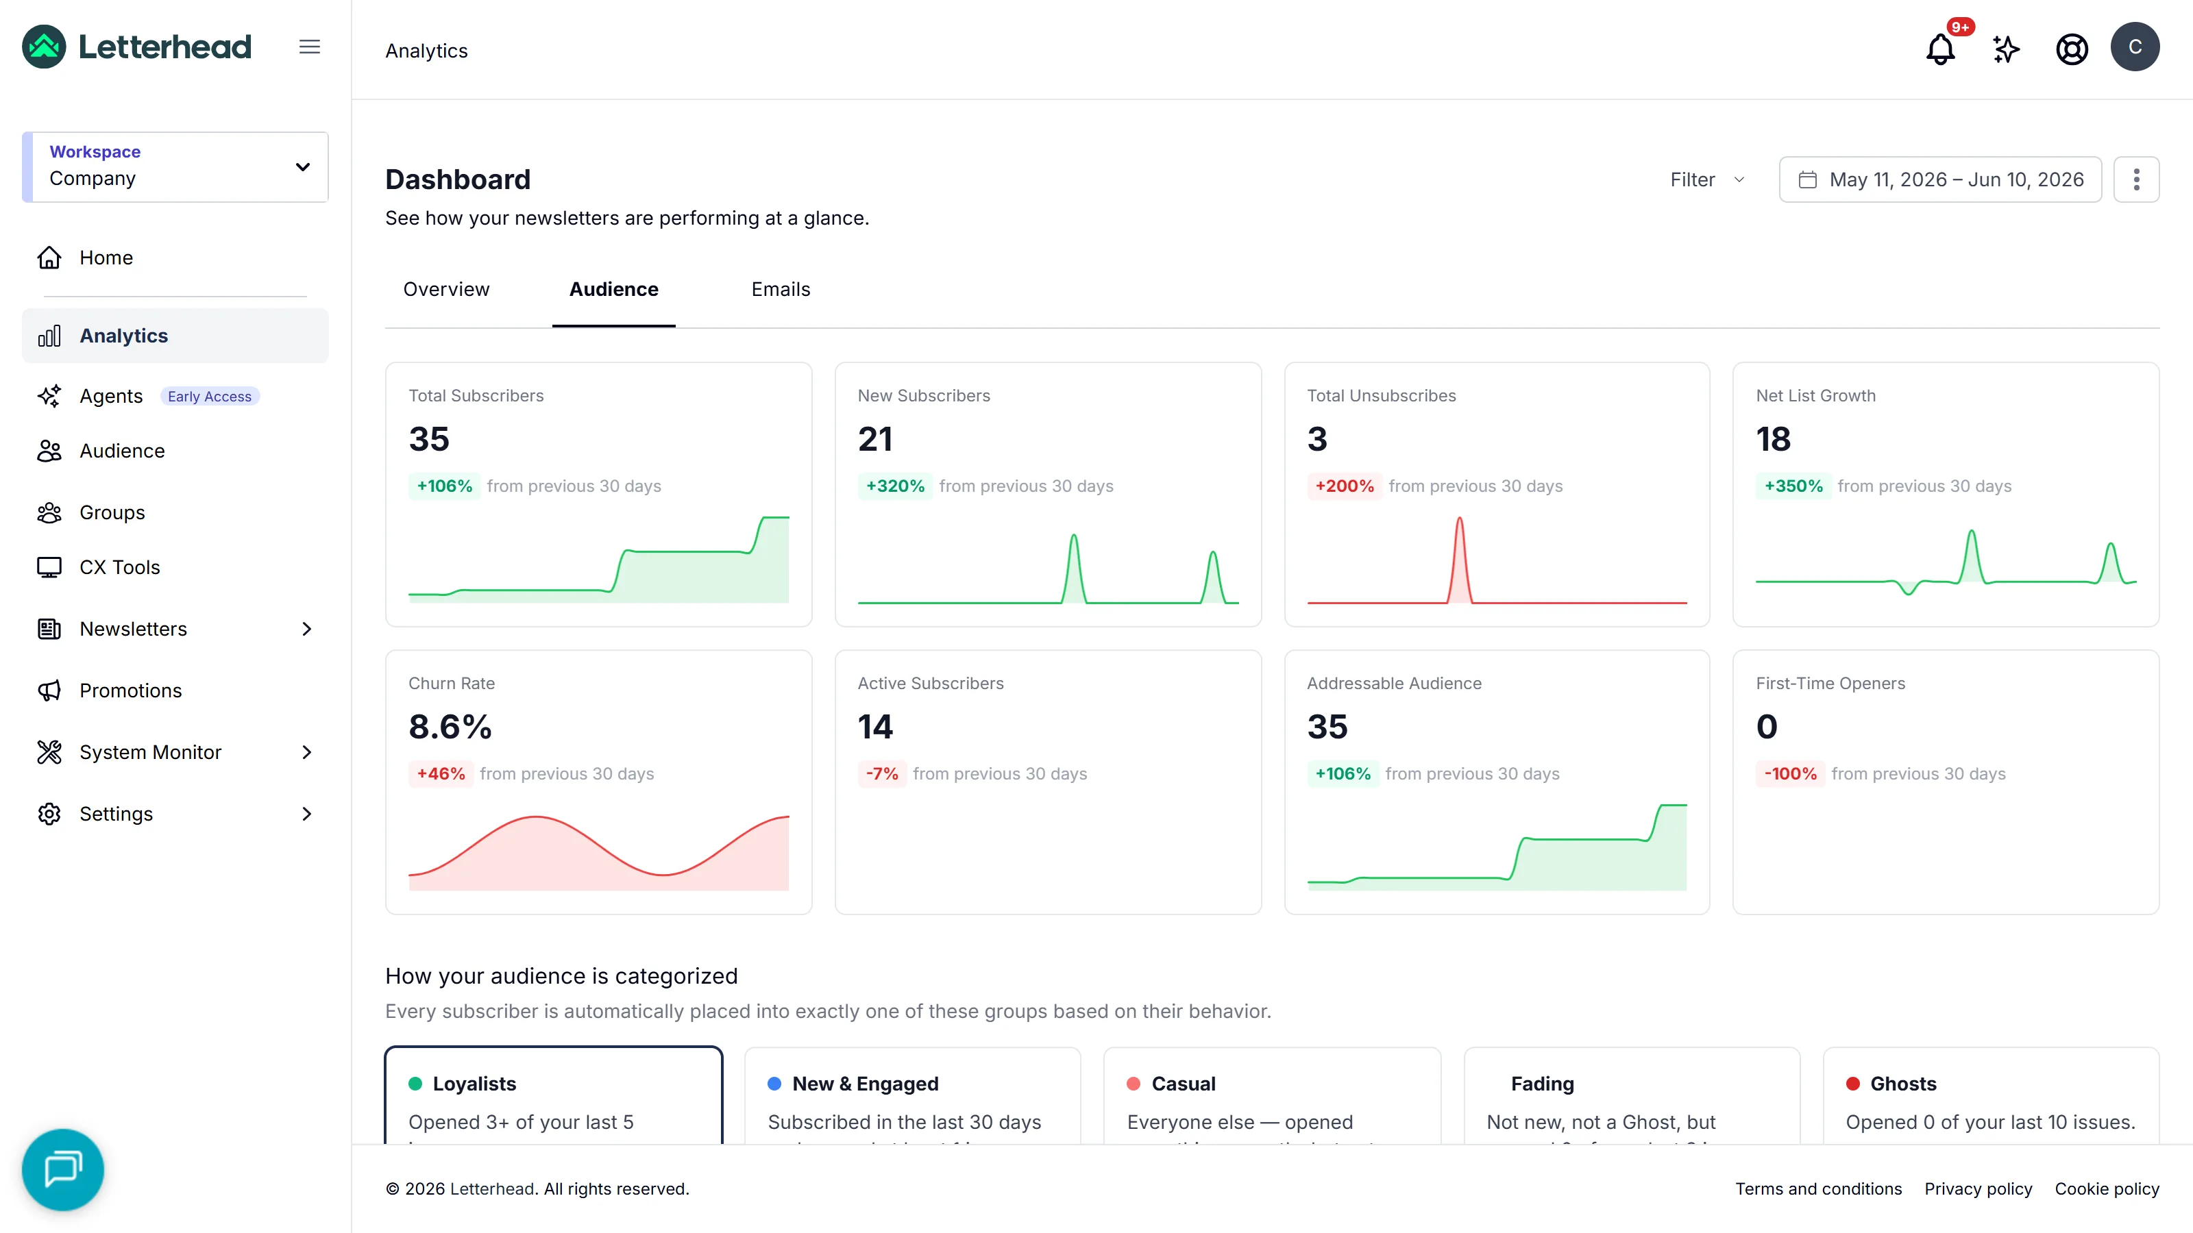
Task: Open Analytics in sidebar
Action: tap(175, 335)
